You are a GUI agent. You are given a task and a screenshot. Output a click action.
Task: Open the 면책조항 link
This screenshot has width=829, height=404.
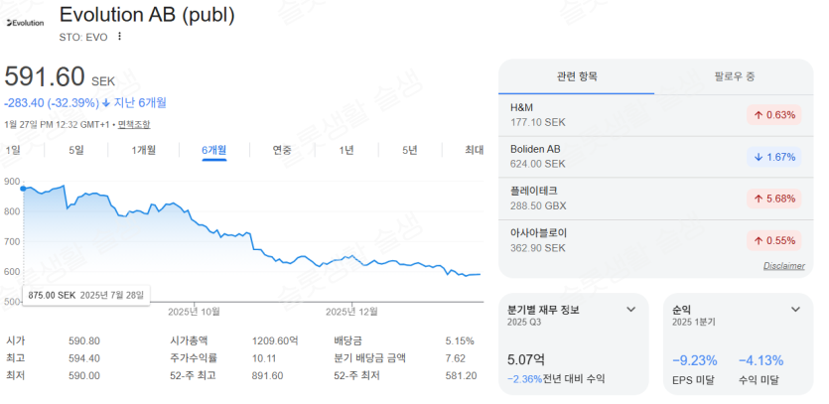click(134, 124)
